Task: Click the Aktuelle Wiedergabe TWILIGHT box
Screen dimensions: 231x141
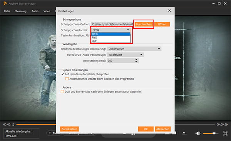Action: tap(21, 133)
